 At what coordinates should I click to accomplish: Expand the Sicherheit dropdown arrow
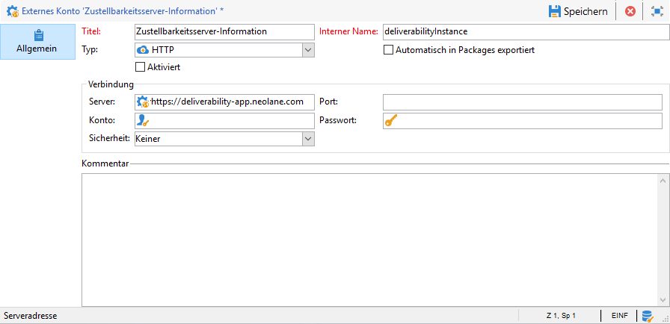pos(309,139)
